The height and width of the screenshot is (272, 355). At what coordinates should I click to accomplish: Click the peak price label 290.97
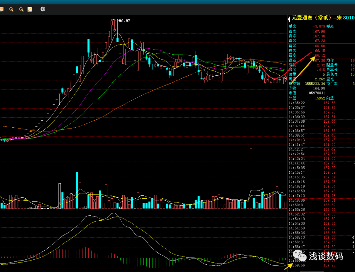coord(123,21)
